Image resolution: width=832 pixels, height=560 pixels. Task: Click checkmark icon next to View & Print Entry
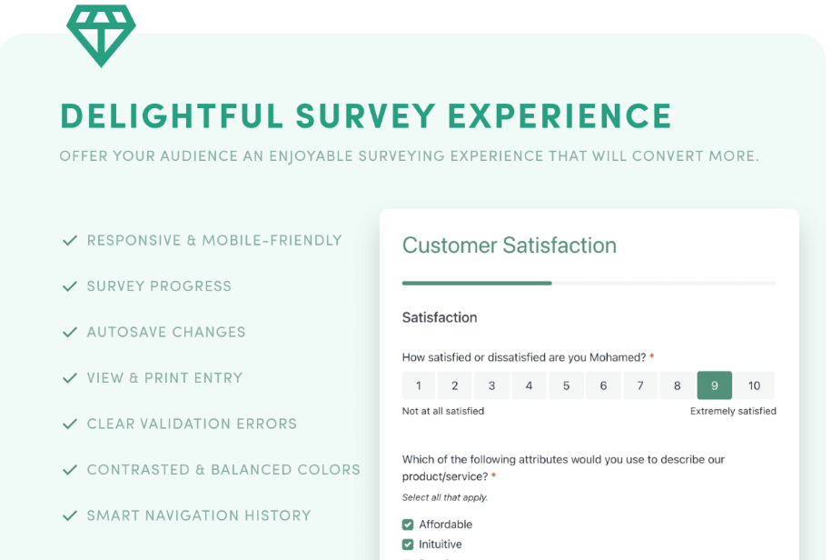pyautogui.click(x=69, y=378)
